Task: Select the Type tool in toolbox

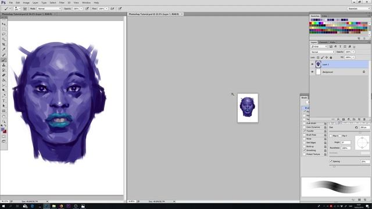Action: pos(3,100)
